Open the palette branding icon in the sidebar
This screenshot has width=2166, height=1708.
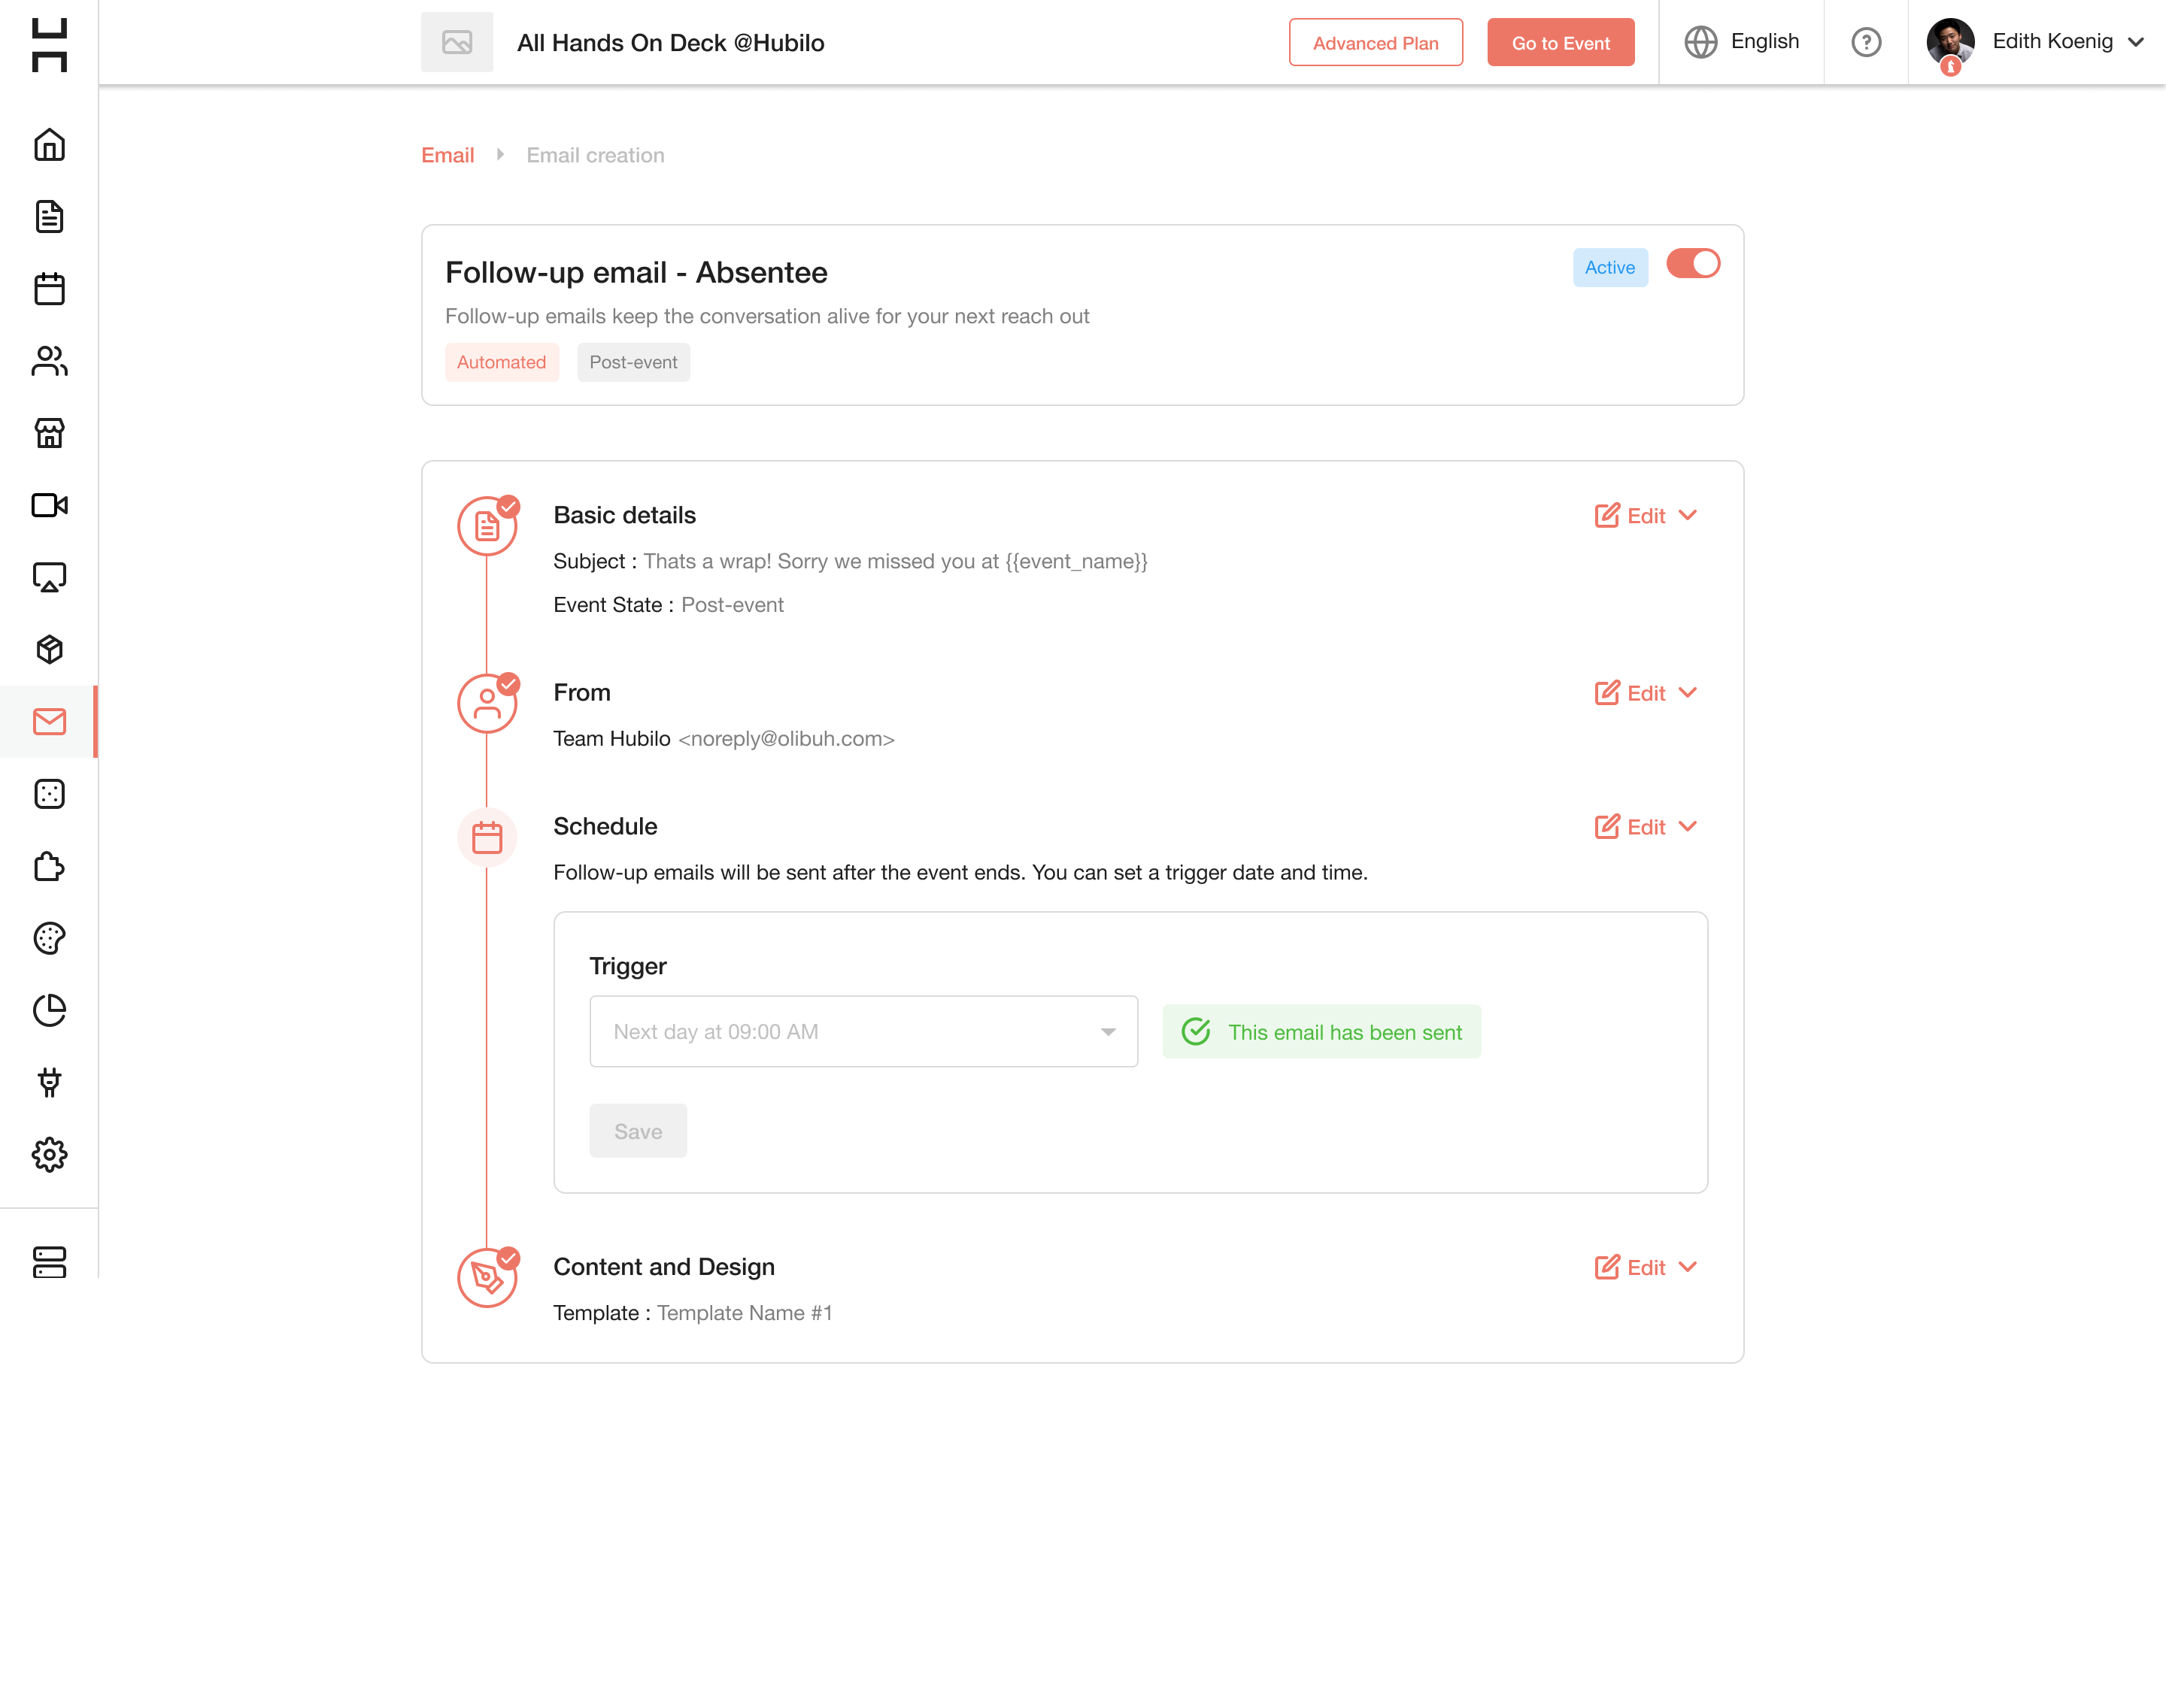coord(49,938)
